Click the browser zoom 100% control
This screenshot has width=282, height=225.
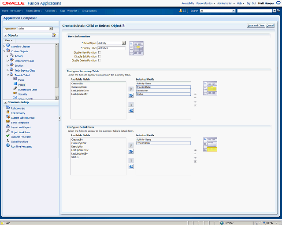tap(270, 223)
